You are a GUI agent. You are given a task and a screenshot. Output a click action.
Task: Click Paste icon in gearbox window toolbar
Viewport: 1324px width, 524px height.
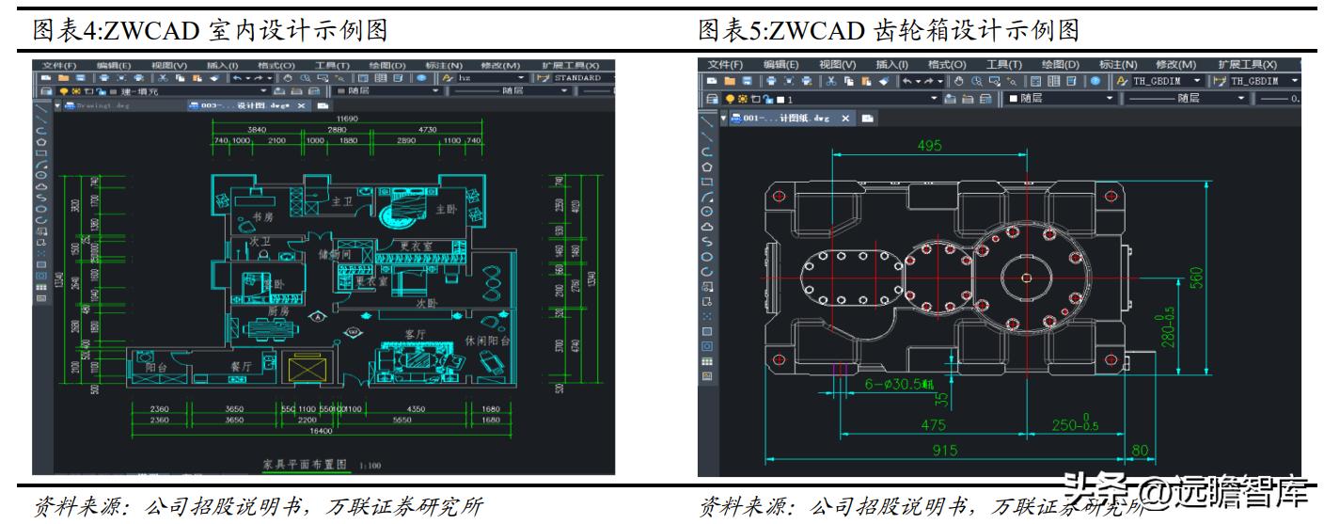click(866, 81)
